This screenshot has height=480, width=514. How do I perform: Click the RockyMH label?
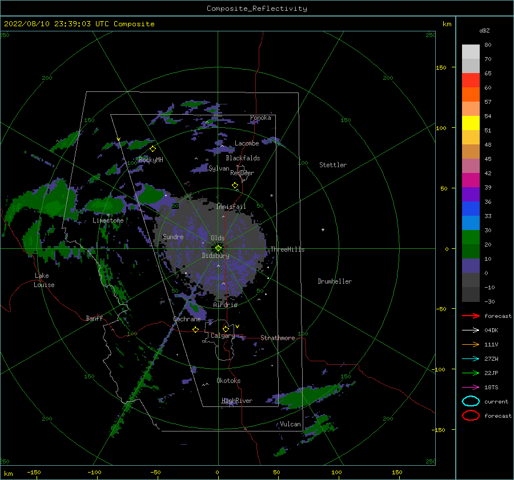click(x=151, y=160)
